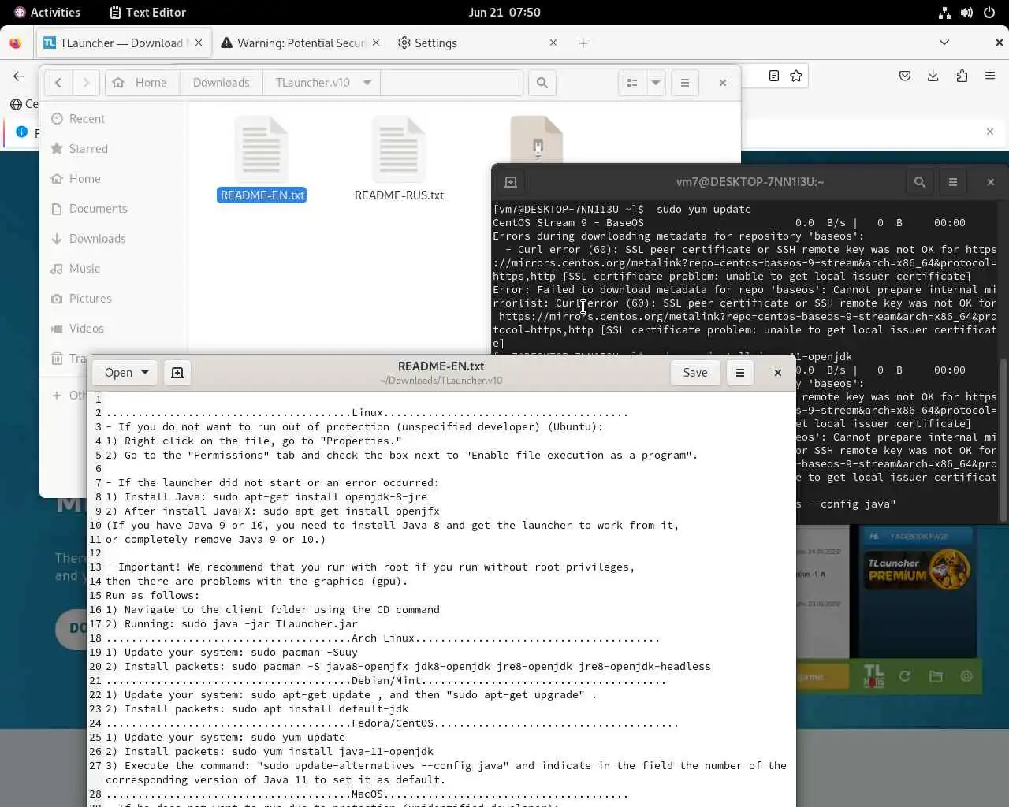Go forward in Files window

tap(86, 82)
